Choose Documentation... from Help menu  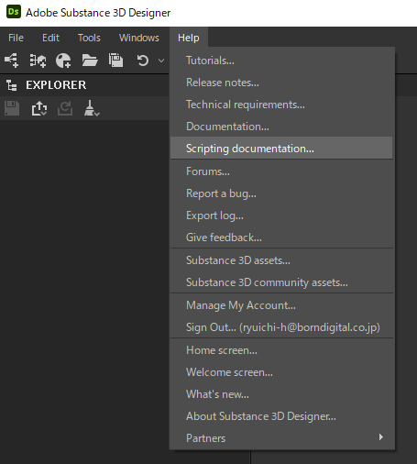pyautogui.click(x=281, y=127)
